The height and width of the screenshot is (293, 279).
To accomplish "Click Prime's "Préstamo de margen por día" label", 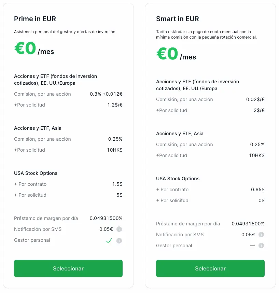I will click(x=46, y=218).
